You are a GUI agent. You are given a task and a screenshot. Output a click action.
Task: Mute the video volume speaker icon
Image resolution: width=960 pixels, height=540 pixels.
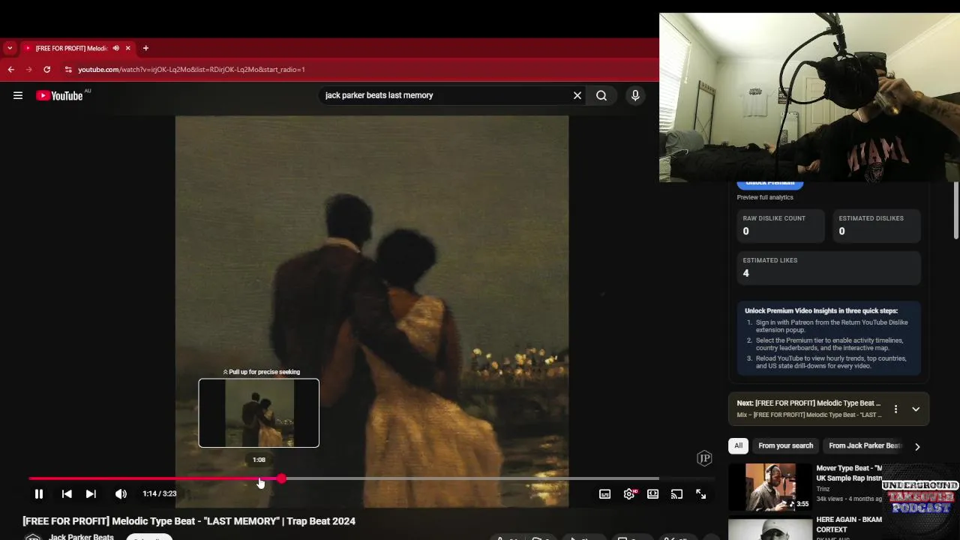(x=121, y=494)
